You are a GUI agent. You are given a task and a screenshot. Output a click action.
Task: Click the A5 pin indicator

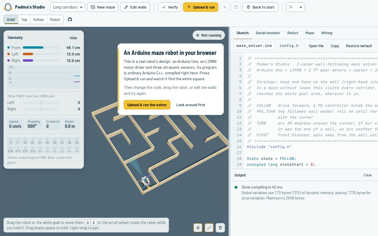[77, 150]
